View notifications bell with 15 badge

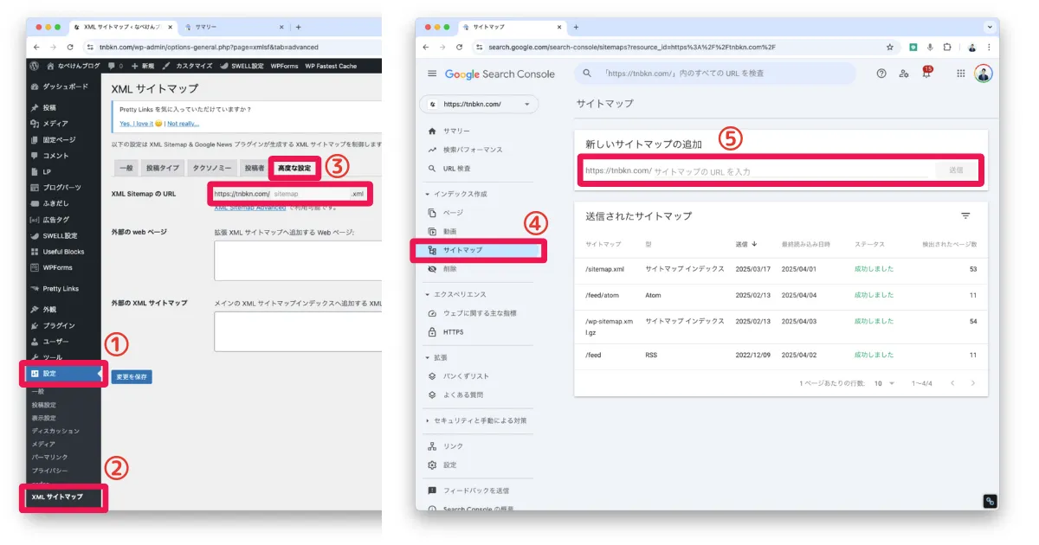(x=926, y=73)
